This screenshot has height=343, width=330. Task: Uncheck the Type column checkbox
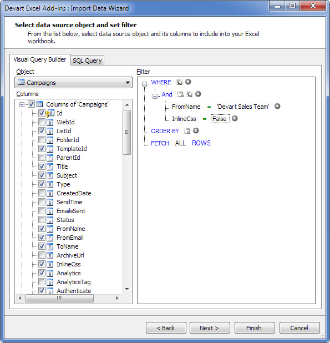coord(42,184)
